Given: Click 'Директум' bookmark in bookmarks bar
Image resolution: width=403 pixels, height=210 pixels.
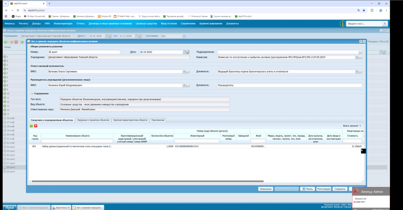Looking at the screenshot, I should click(104, 16).
